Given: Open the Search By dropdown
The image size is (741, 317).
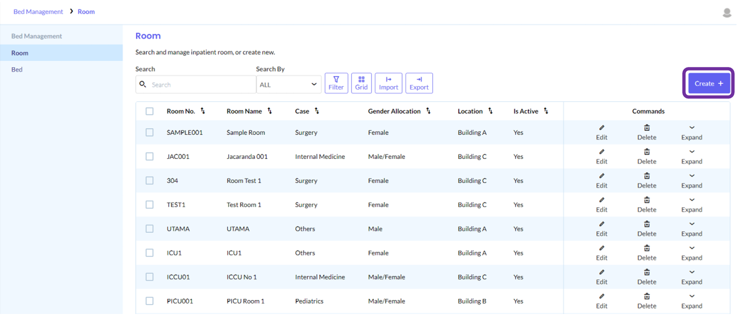Looking at the screenshot, I should point(289,84).
